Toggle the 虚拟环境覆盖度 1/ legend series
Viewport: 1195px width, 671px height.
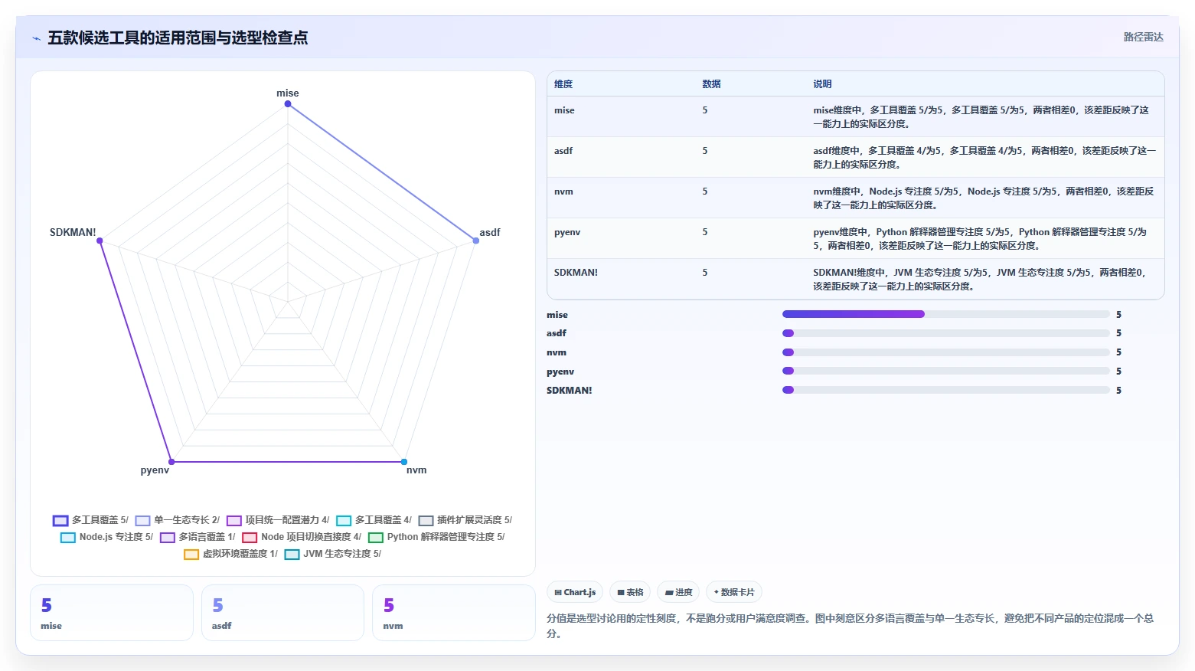(x=230, y=554)
